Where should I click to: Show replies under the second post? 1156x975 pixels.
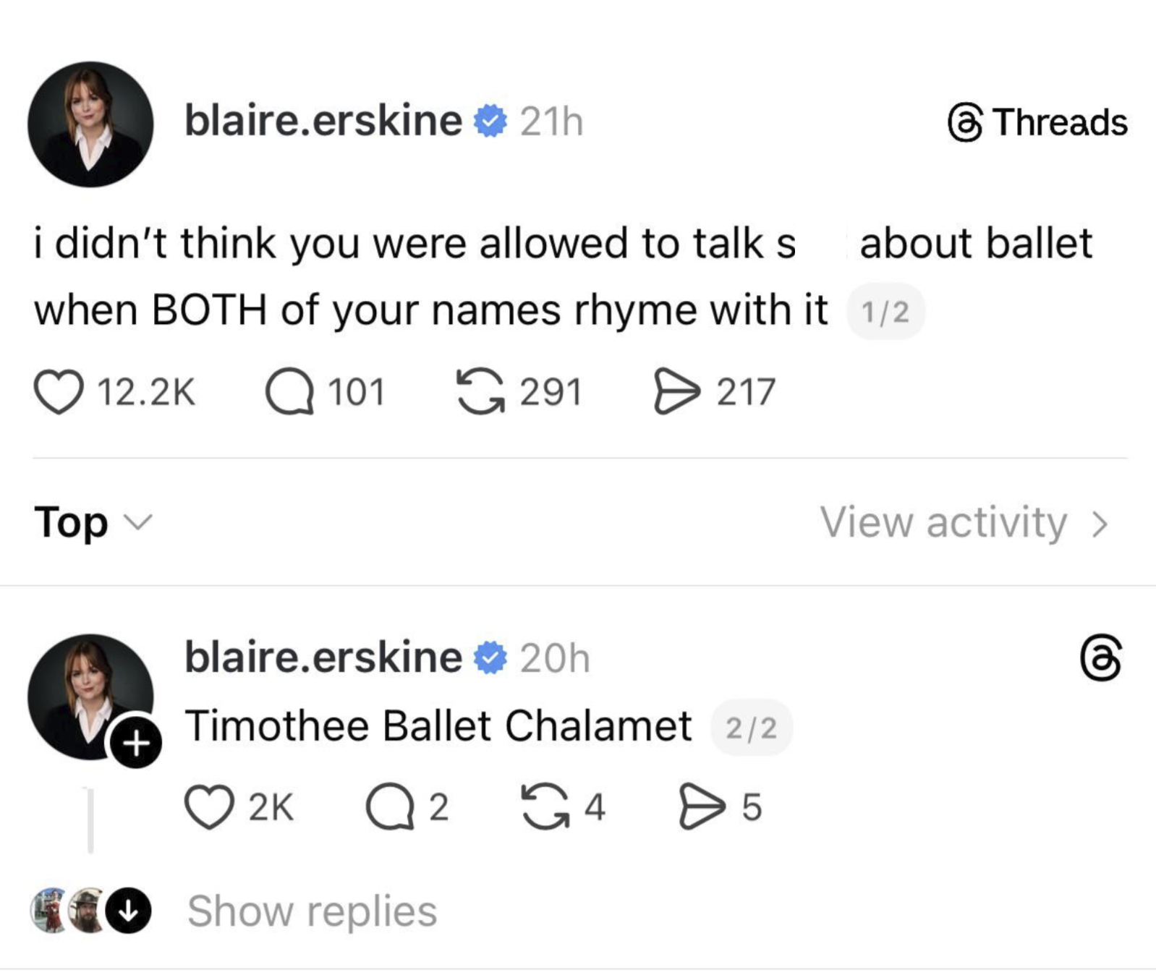(312, 911)
